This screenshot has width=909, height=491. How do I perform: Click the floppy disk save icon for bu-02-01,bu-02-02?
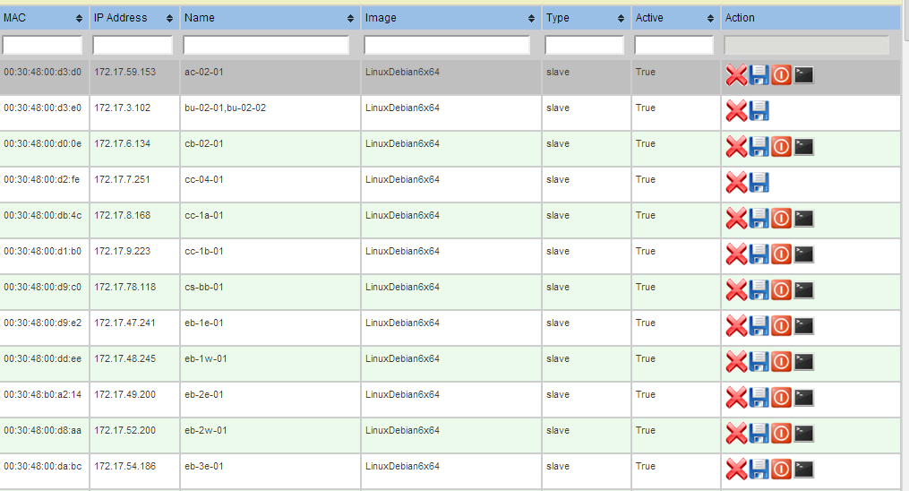(759, 111)
